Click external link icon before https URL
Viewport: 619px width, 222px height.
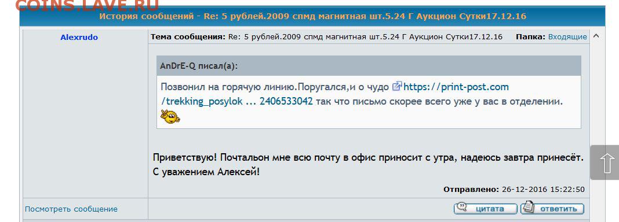click(x=397, y=86)
